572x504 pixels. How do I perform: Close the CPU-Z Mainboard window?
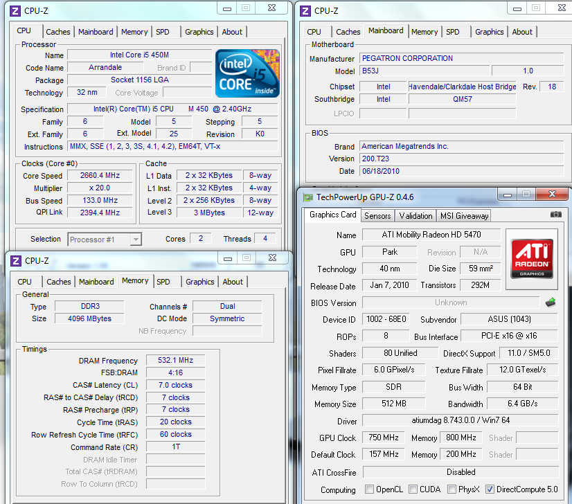click(x=562, y=8)
